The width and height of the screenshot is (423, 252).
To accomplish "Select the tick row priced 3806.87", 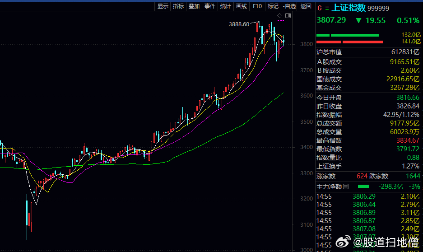I will point(368,221).
